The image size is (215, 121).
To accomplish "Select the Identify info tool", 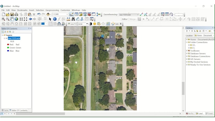I will (x=55, y=19).
